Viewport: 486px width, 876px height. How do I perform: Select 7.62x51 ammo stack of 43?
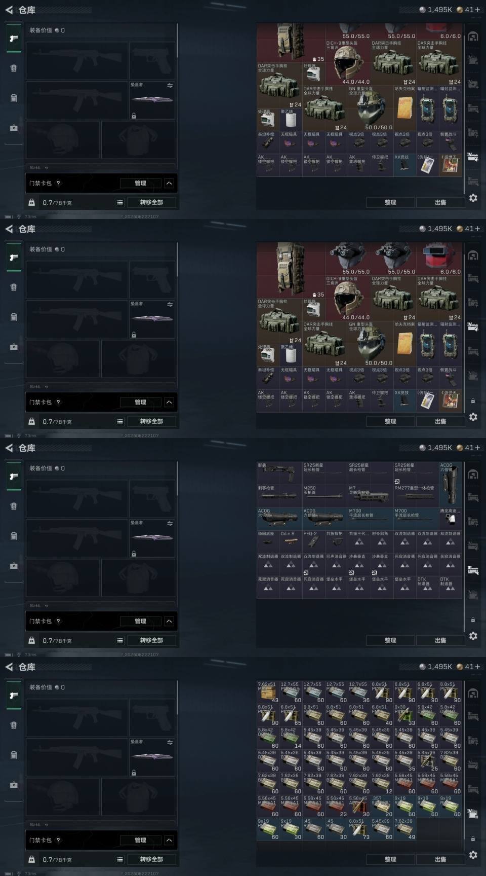coord(268,692)
